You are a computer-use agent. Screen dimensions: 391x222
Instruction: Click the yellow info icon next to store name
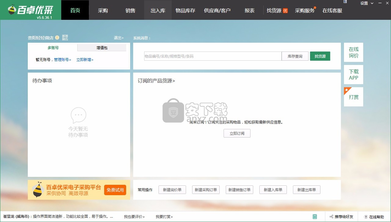coord(57,38)
